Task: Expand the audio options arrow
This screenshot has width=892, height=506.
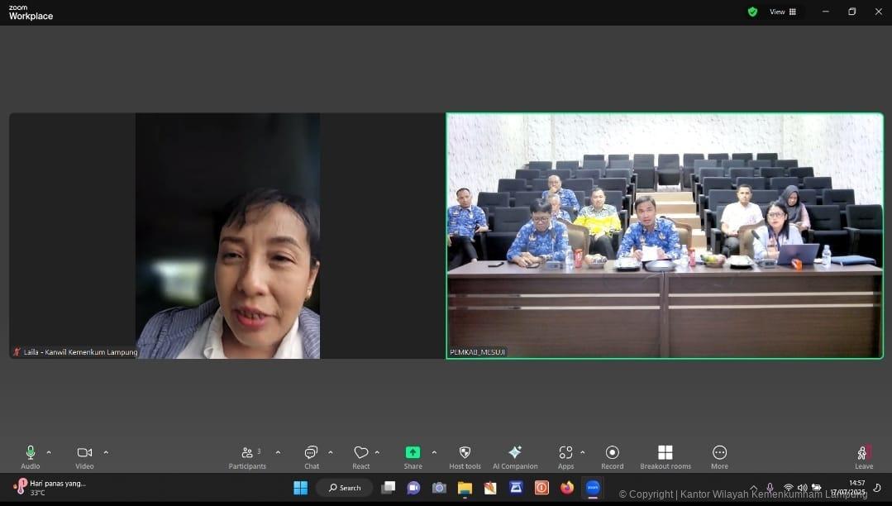Action: click(49, 452)
